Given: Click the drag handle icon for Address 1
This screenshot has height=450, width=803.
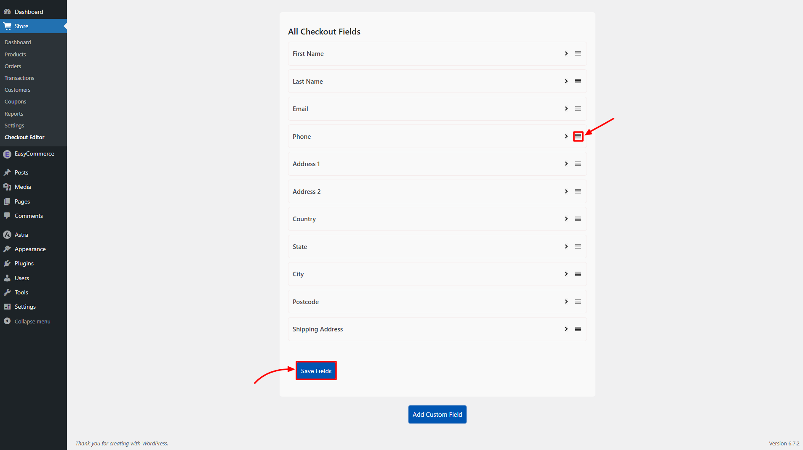Looking at the screenshot, I should click(578, 164).
